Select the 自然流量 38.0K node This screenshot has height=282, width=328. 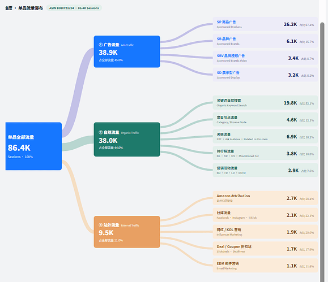127,139
